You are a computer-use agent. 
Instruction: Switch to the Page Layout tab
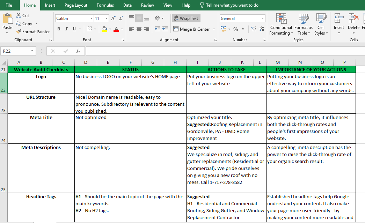pos(76,5)
